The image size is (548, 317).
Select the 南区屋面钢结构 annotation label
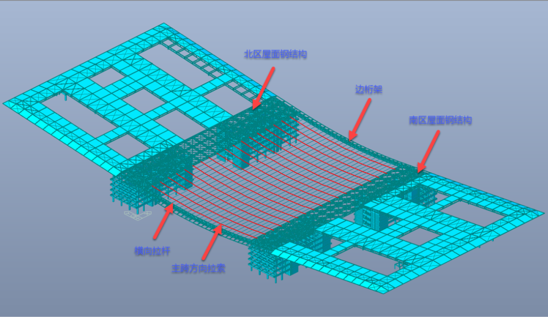click(x=440, y=120)
